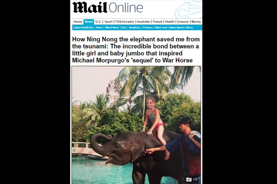The width and height of the screenshot is (277, 184).
Task: Open World News sub-link
Action: click(112, 28)
